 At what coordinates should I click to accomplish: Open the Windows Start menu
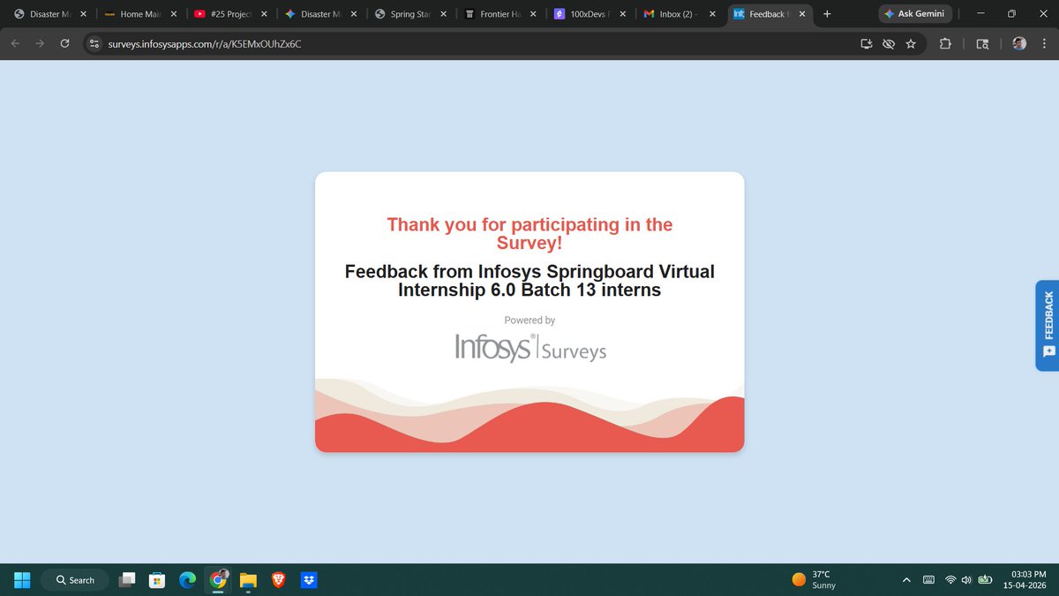point(22,579)
